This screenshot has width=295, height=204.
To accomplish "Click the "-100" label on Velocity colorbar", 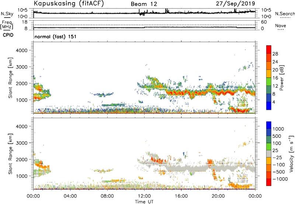I will tap(279, 165).
